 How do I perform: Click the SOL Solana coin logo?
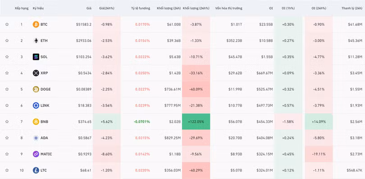pos(36,57)
